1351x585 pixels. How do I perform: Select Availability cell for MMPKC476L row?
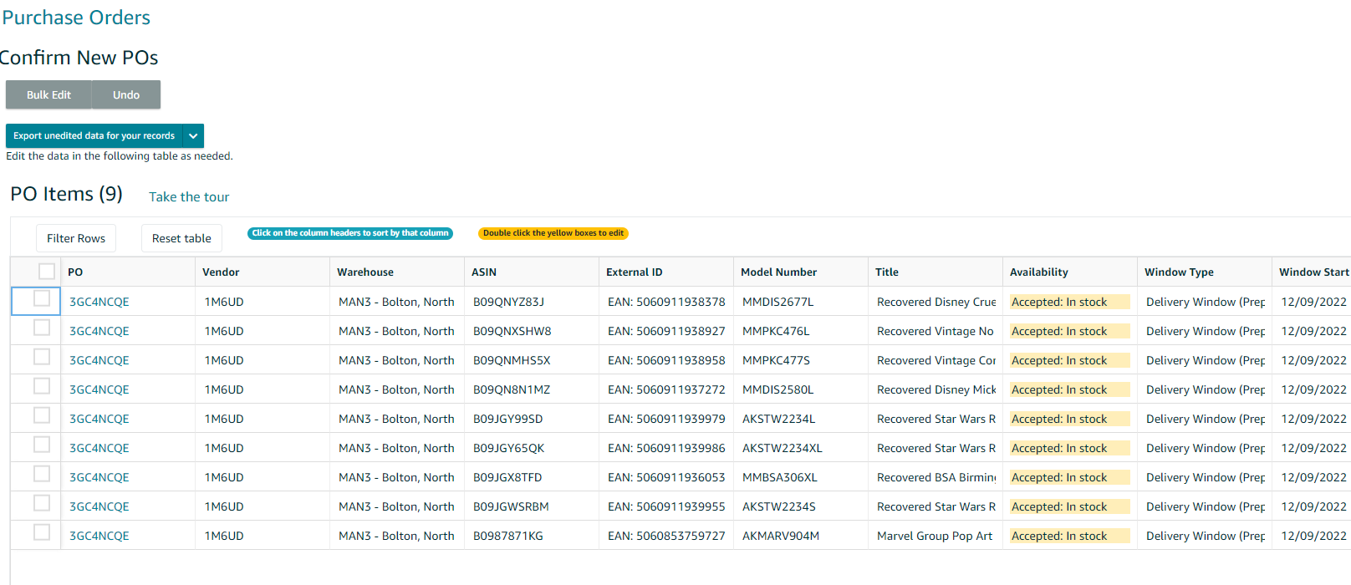tap(1070, 331)
